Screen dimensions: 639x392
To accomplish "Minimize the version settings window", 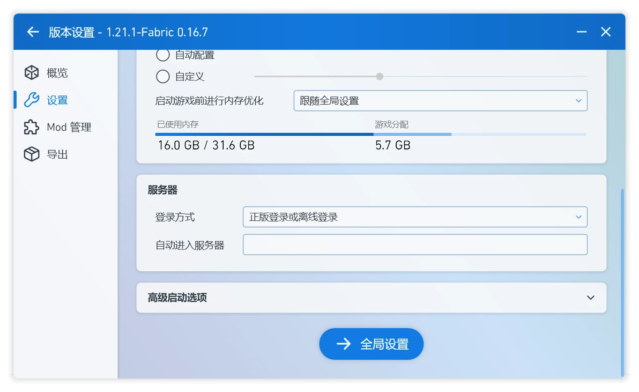I will 582,32.
